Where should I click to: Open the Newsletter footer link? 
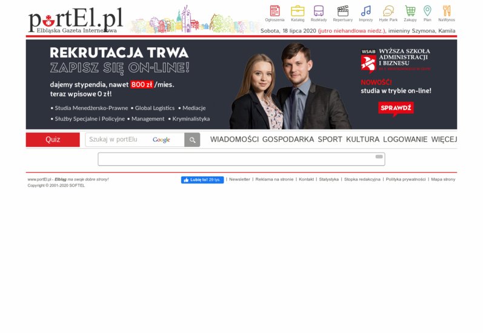[239, 179]
